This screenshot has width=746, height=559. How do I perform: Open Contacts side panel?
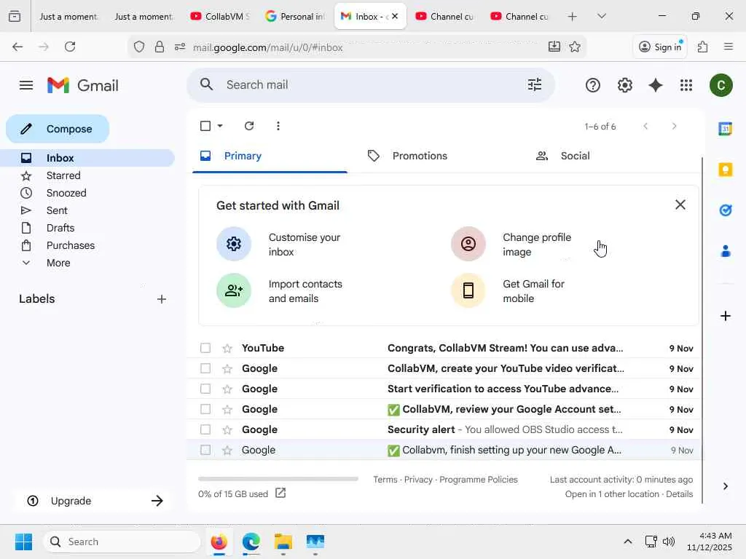point(725,251)
